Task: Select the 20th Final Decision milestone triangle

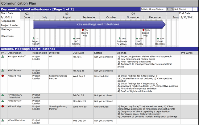Action: pyautogui.click(x=158, y=38)
